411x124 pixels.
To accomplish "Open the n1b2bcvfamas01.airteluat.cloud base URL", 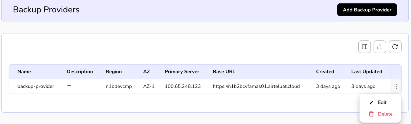I will pyautogui.click(x=256, y=86).
